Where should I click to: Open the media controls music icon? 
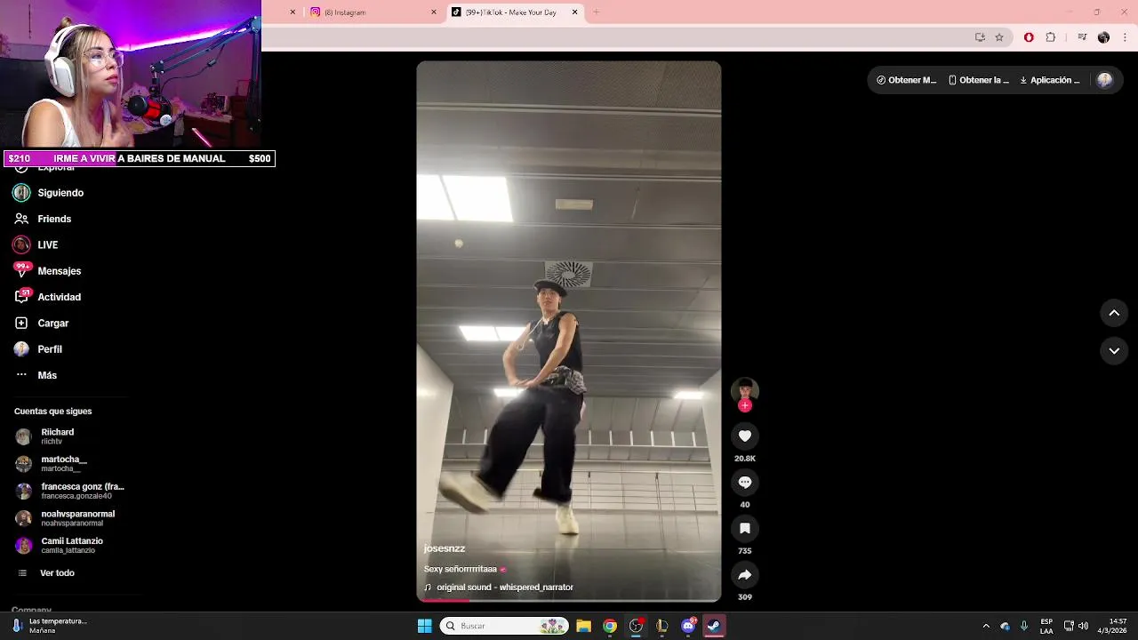[x=1082, y=37]
